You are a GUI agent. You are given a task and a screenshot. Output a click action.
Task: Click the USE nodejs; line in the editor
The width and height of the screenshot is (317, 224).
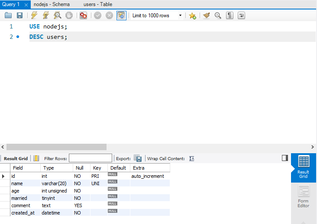click(48, 26)
